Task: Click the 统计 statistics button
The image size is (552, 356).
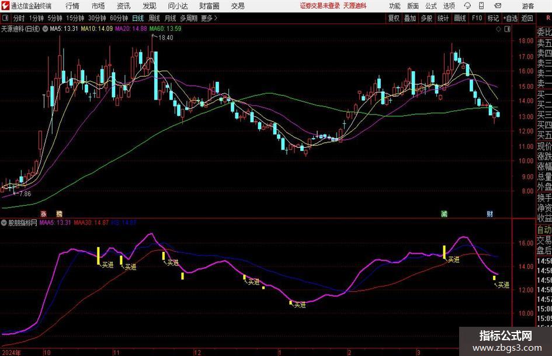Action: tap(443, 18)
